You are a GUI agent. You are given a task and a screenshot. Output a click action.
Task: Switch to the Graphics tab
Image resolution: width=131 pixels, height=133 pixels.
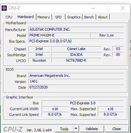[74, 17]
